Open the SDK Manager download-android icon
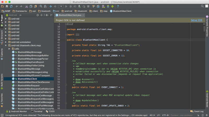 coord(108,6)
